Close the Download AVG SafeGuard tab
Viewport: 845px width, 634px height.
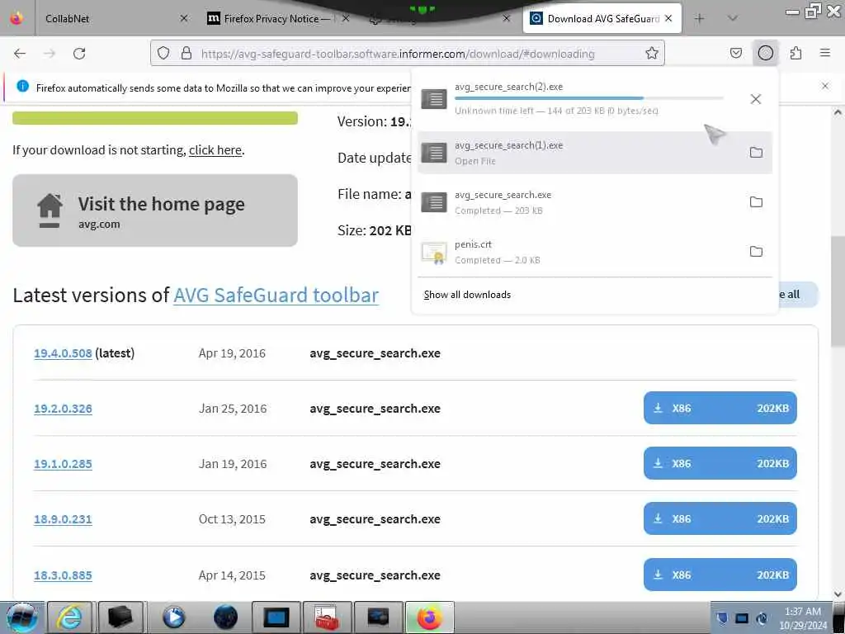[668, 18]
